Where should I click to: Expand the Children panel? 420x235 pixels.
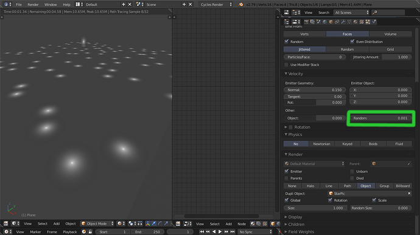(286, 224)
